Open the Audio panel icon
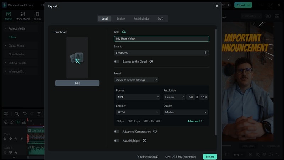The image size is (284, 160). [x=37, y=14]
